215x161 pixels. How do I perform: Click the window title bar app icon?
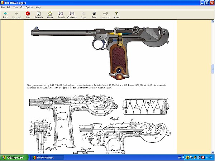tap(3, 3)
